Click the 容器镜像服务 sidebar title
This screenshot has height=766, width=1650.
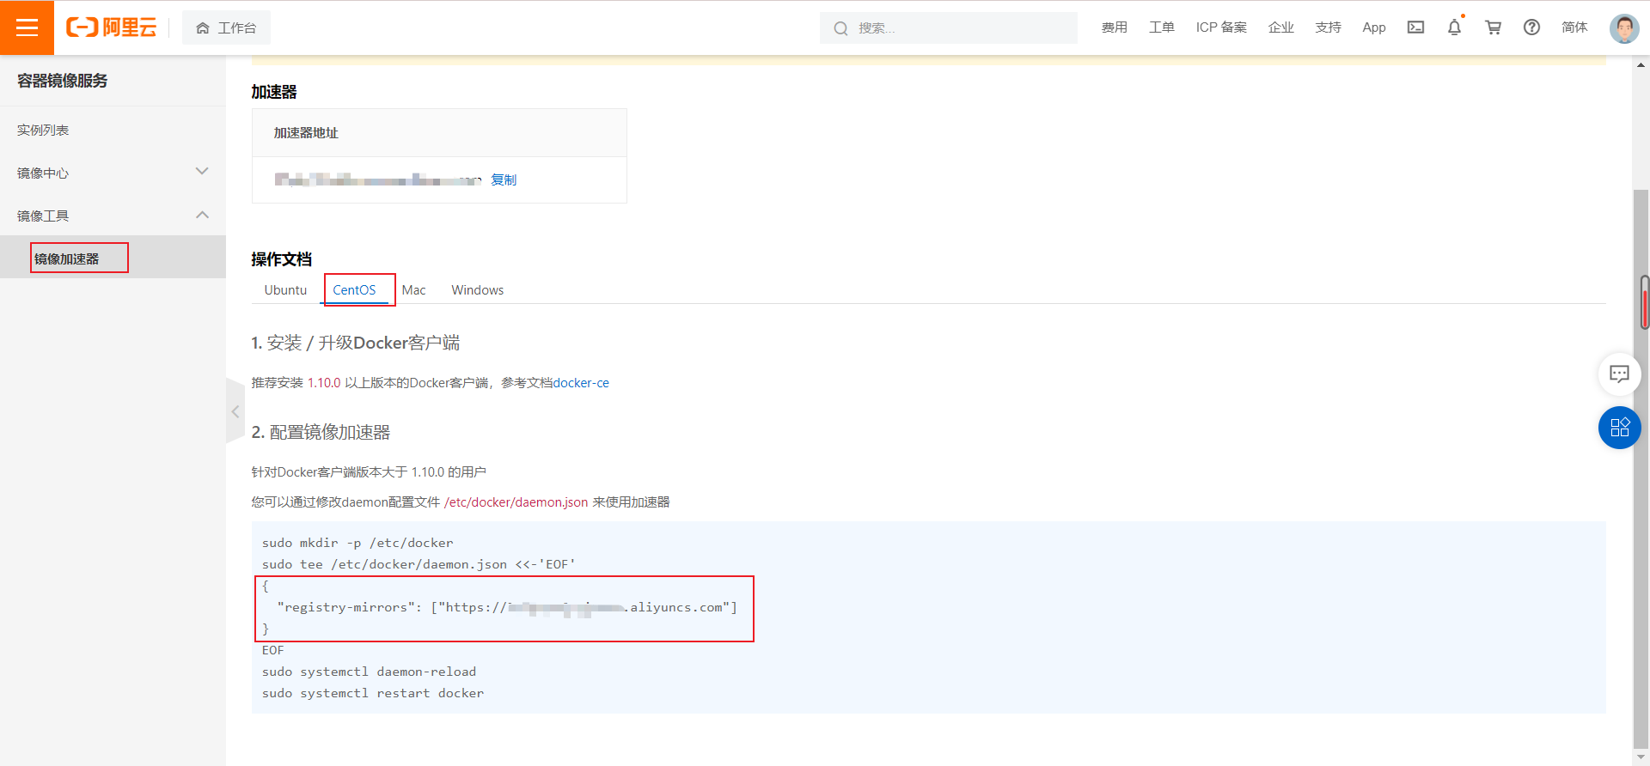[62, 81]
